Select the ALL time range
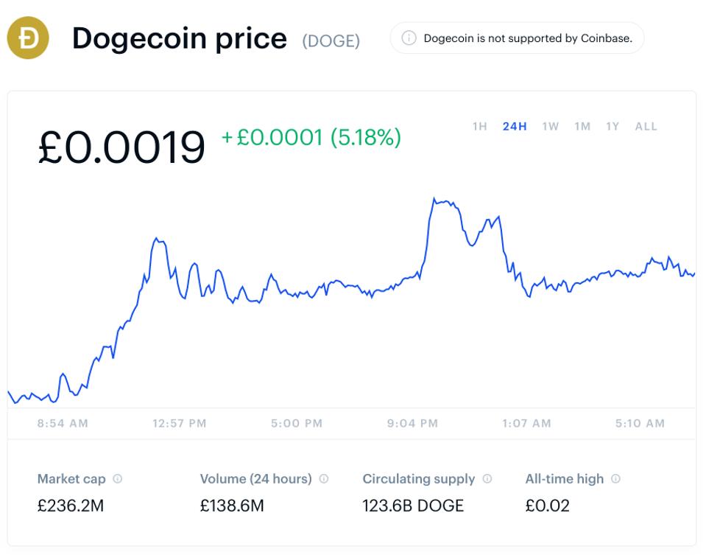The height and width of the screenshot is (555, 706). 646,127
